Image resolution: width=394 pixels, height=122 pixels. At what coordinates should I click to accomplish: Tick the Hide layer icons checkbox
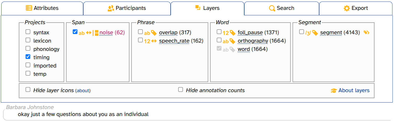28,90
